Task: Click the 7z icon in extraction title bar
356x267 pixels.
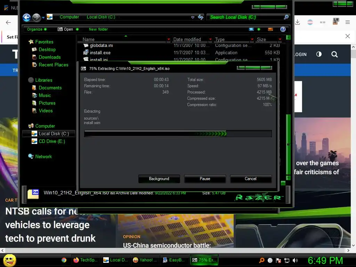Action: click(x=83, y=68)
